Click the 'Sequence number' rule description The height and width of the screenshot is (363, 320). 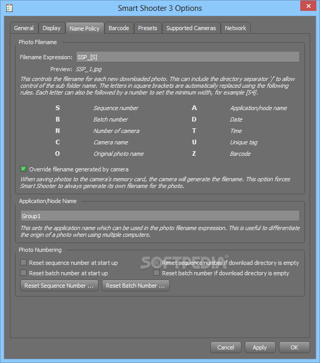click(116, 108)
